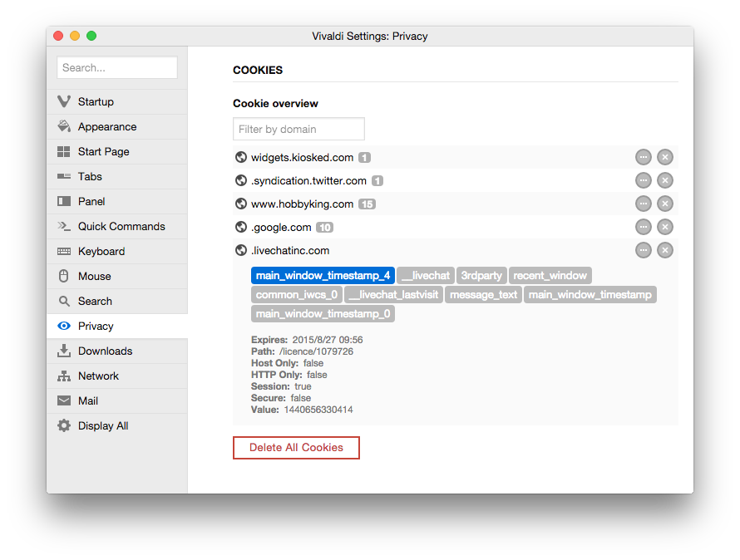The height and width of the screenshot is (560, 740).
Task: Click globe icon beside .livechatinc.com
Action: tap(240, 250)
